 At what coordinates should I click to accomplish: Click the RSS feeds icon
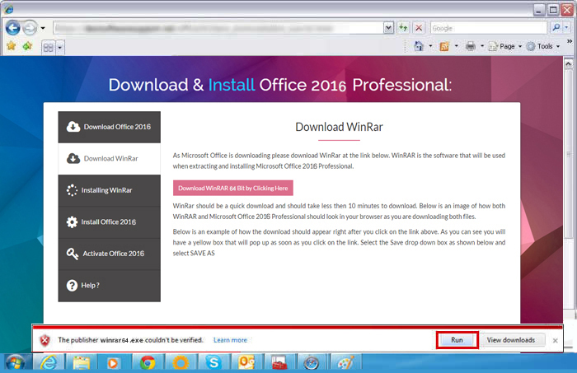(x=444, y=46)
